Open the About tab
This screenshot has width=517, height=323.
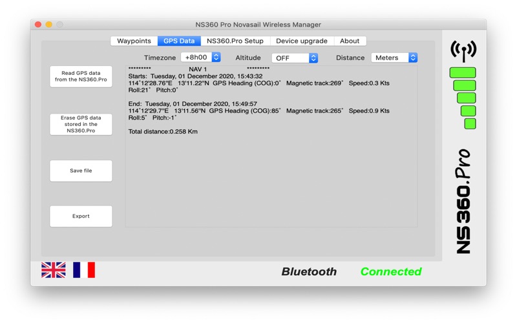(x=350, y=41)
